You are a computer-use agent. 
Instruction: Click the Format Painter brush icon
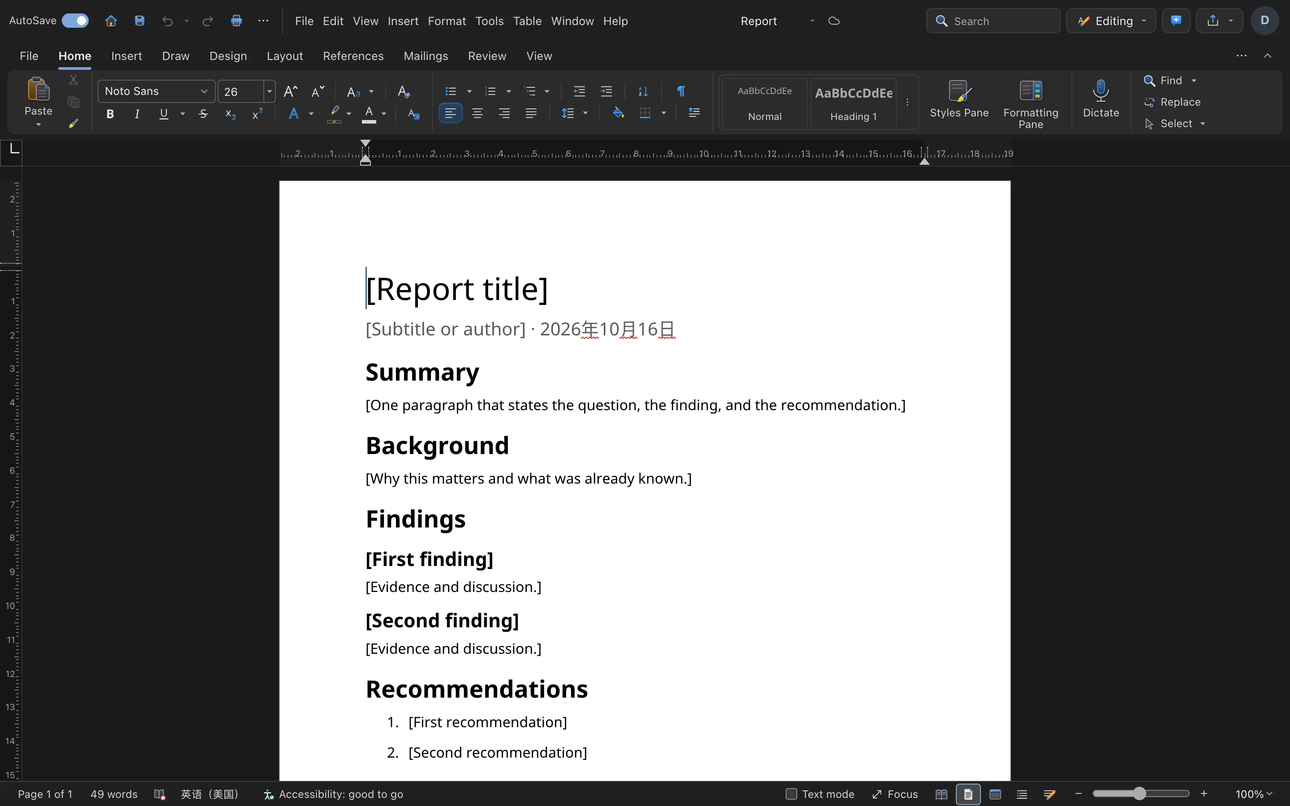(73, 123)
